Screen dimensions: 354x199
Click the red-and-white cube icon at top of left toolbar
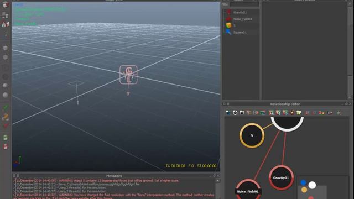(x=6, y=4)
